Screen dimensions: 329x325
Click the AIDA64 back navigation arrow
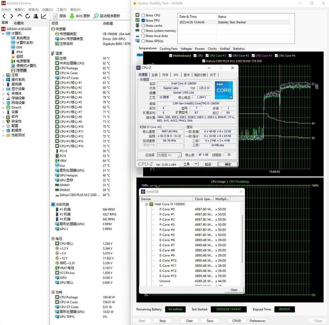tap(5, 16)
